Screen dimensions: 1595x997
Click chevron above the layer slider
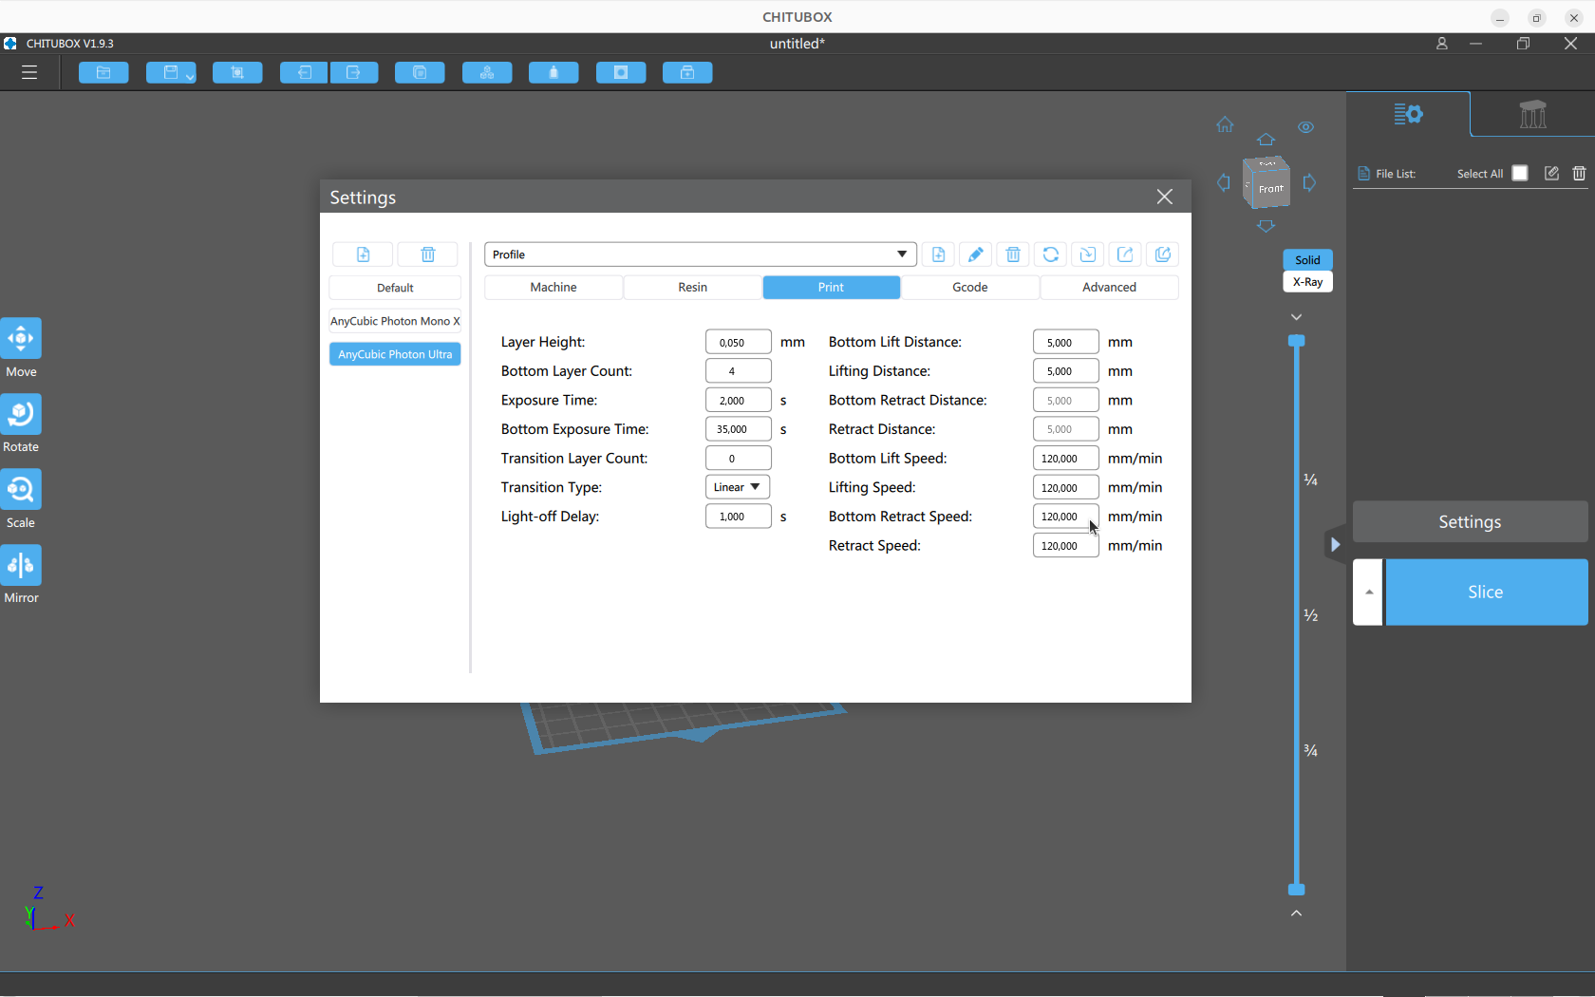(1296, 317)
